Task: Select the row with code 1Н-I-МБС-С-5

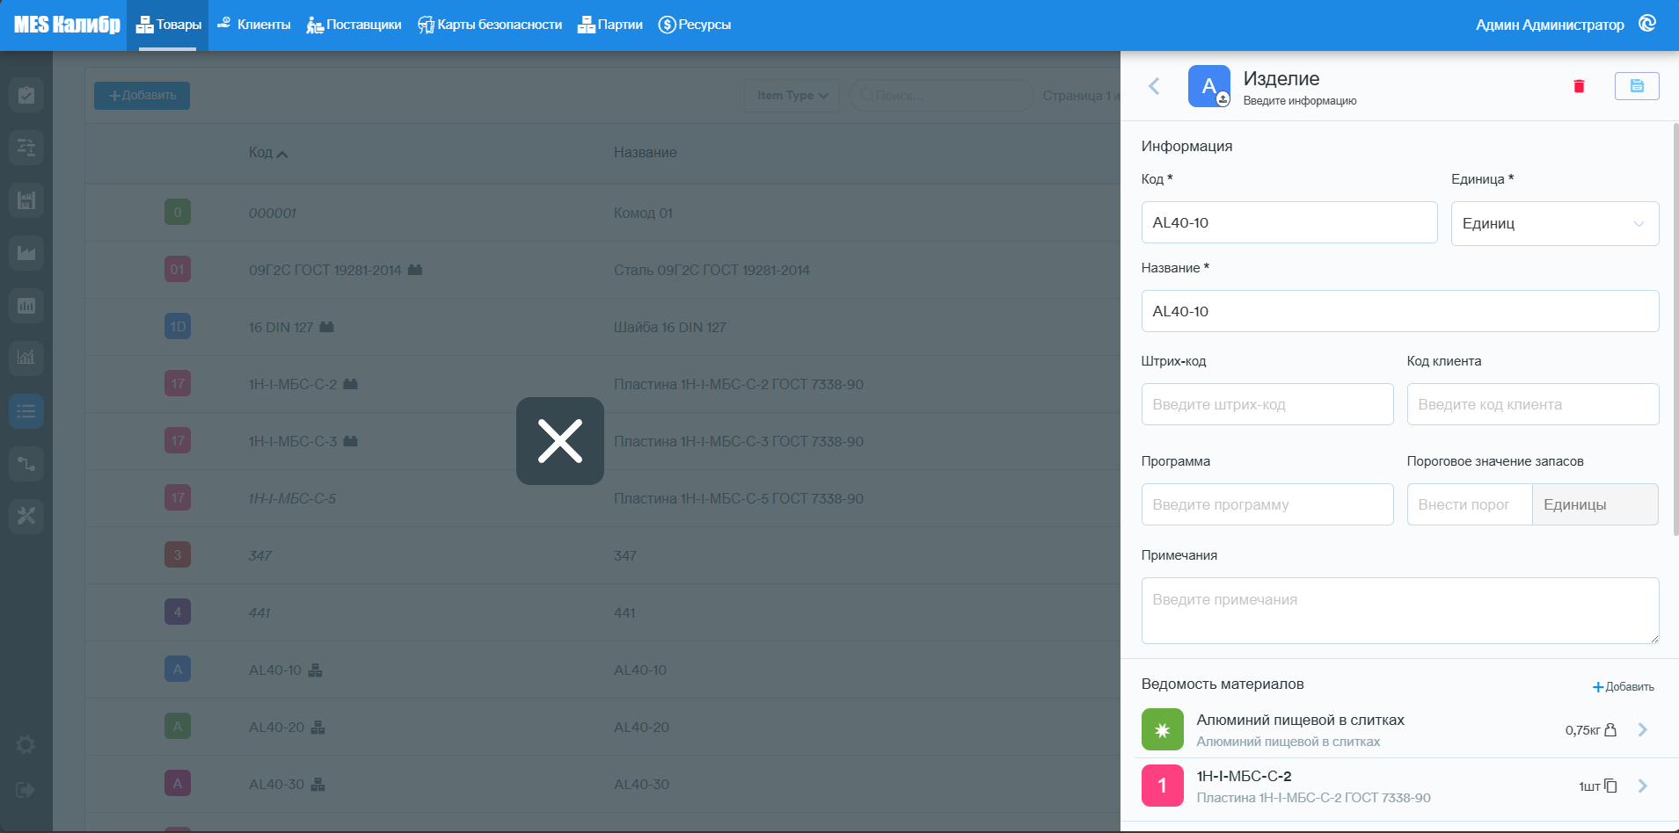Action: pos(602,498)
